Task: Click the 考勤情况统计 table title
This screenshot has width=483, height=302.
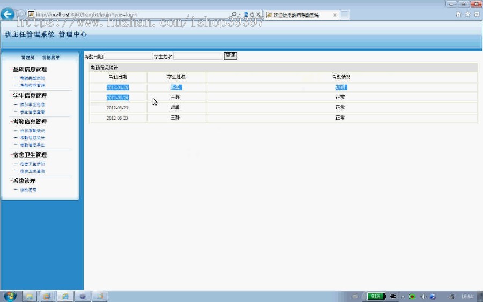Action: 104,68
